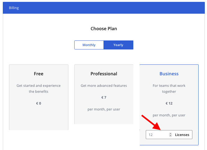Choose the Free plan card

39,97
